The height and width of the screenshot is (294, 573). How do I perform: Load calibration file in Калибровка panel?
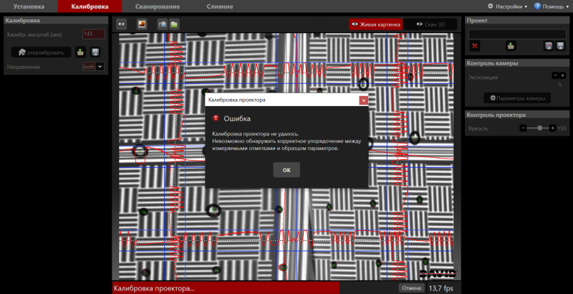click(81, 52)
